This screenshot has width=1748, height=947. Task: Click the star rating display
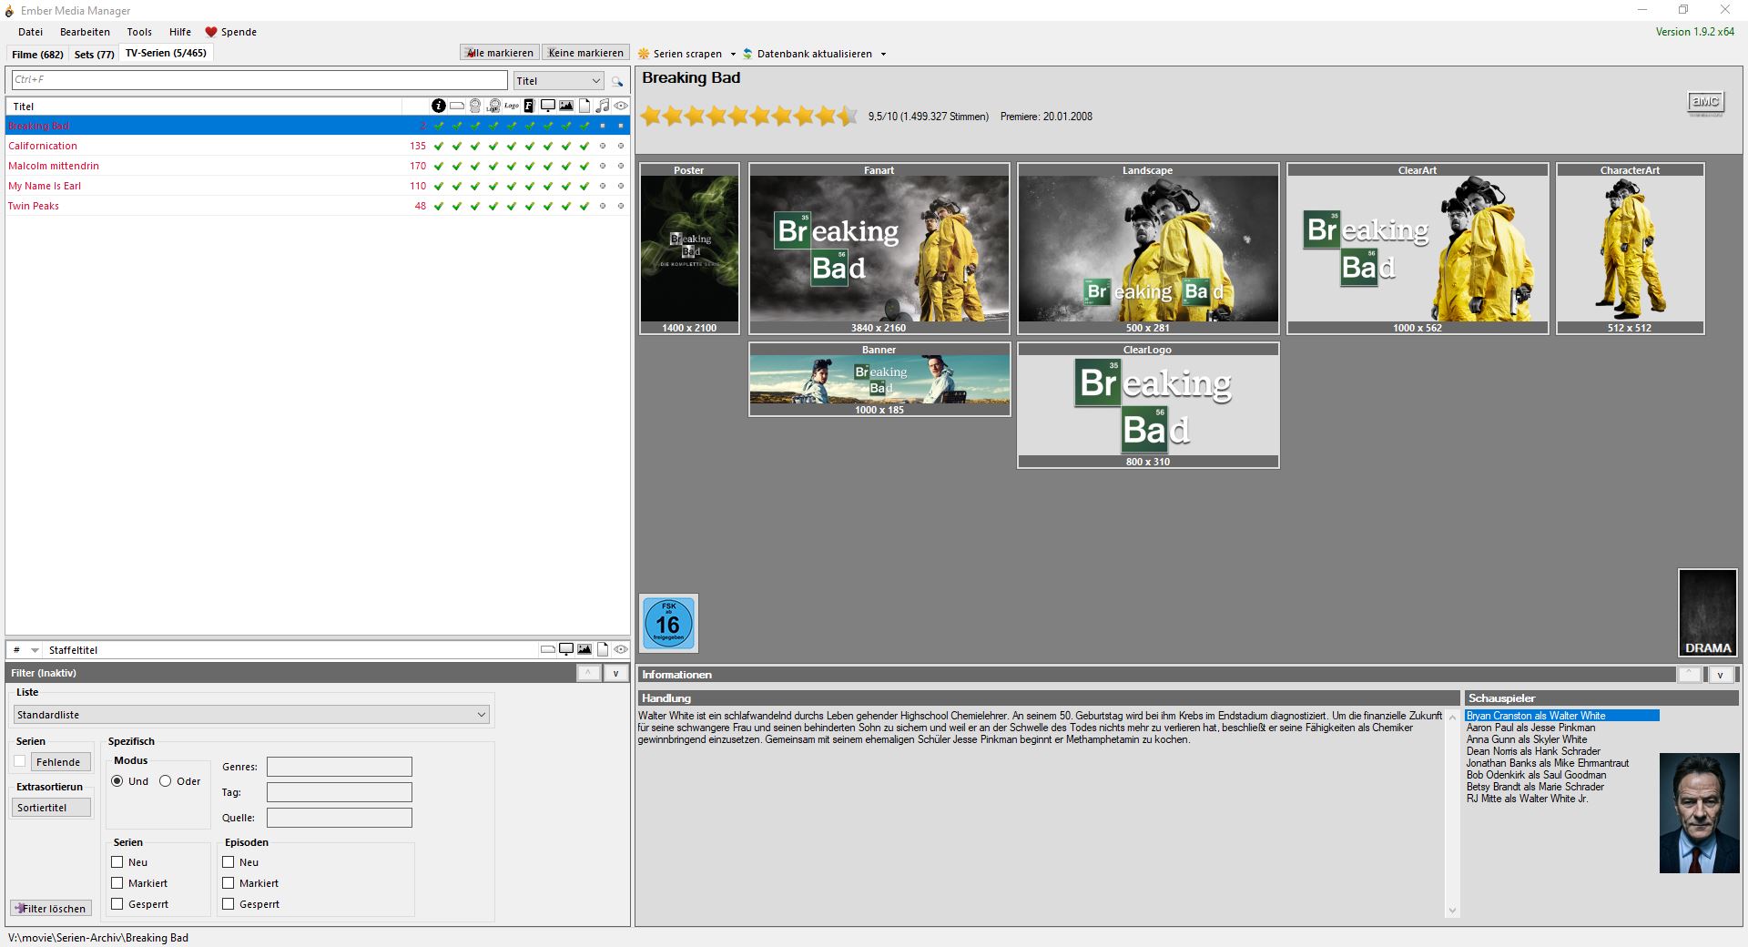pyautogui.click(x=749, y=116)
